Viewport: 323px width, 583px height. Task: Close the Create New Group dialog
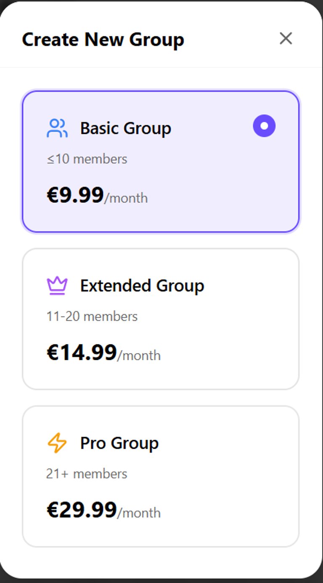(x=286, y=39)
